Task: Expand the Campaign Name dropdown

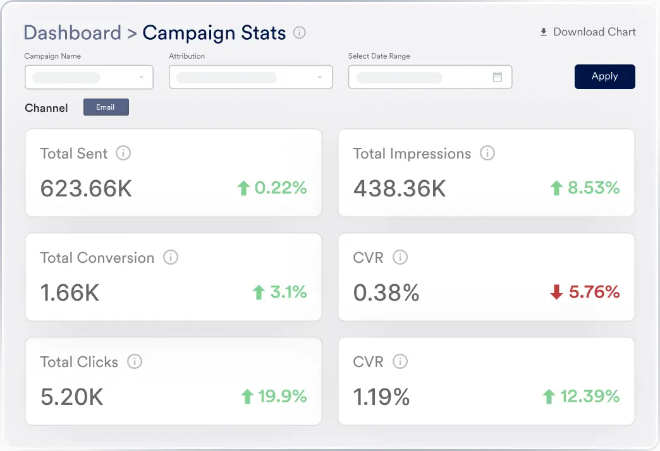Action: tap(89, 78)
